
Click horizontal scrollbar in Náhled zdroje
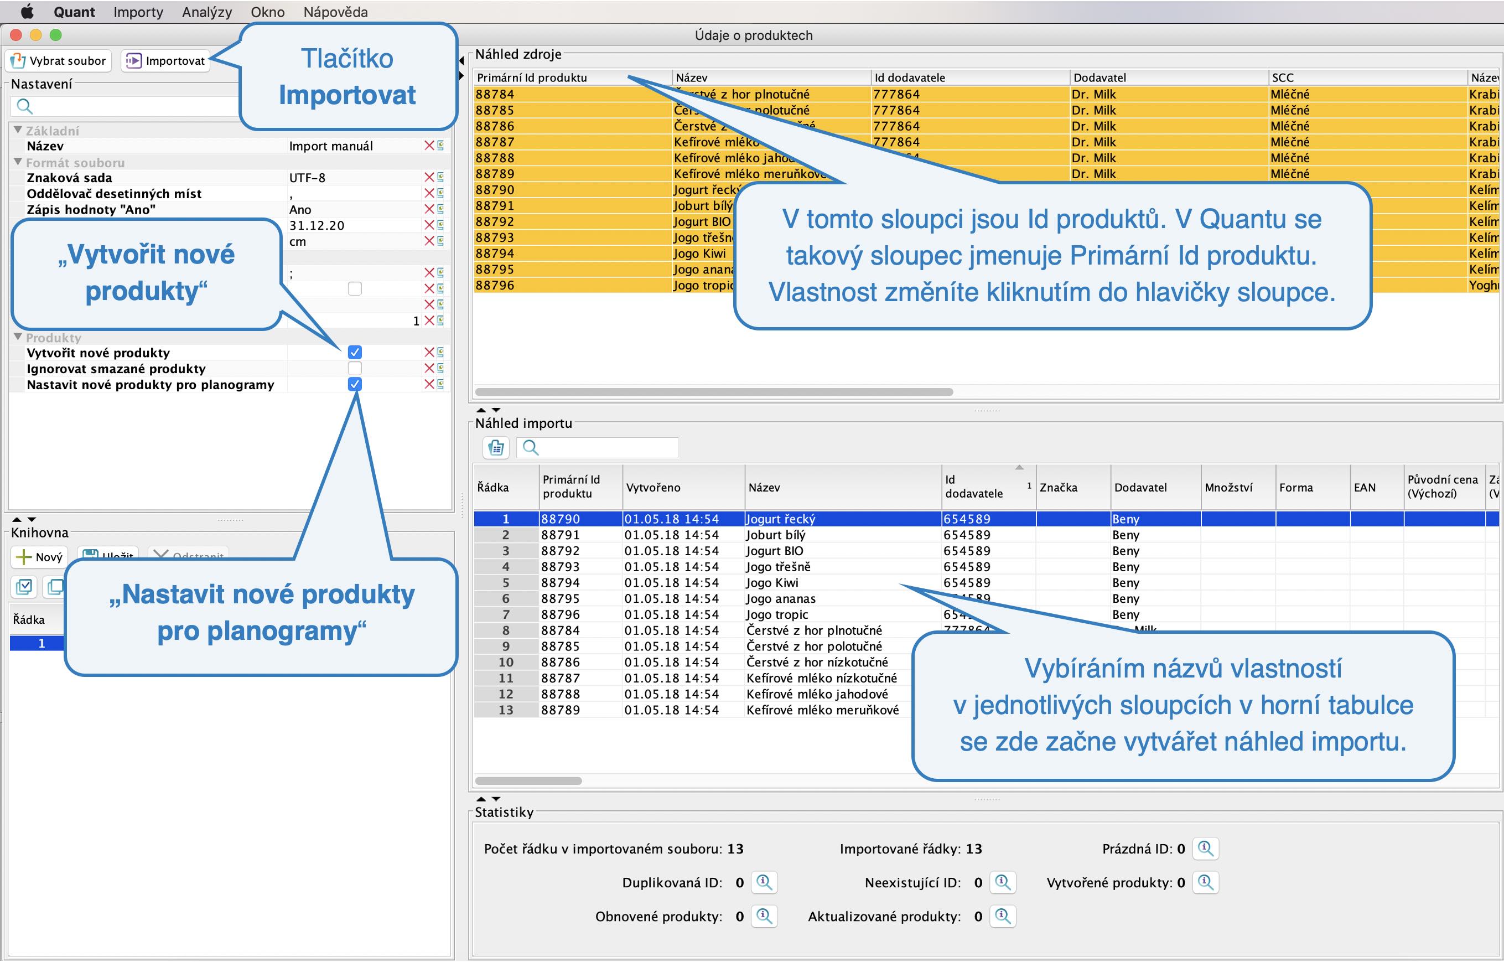pyautogui.click(x=714, y=392)
